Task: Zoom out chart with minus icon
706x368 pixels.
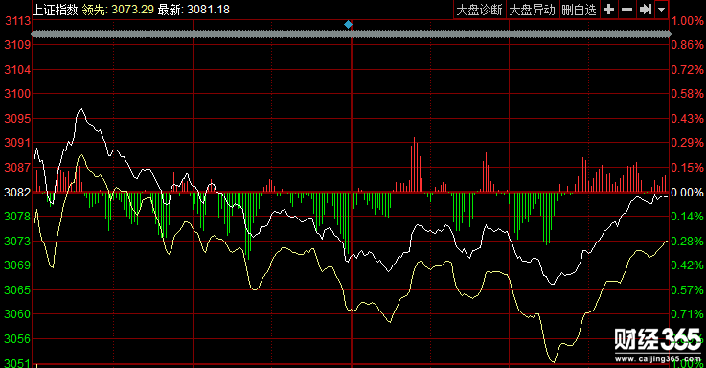Action: pos(626,10)
